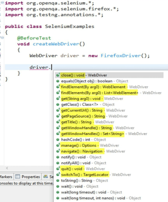Click method icon beside getCurrentUrl()

tap(58, 110)
